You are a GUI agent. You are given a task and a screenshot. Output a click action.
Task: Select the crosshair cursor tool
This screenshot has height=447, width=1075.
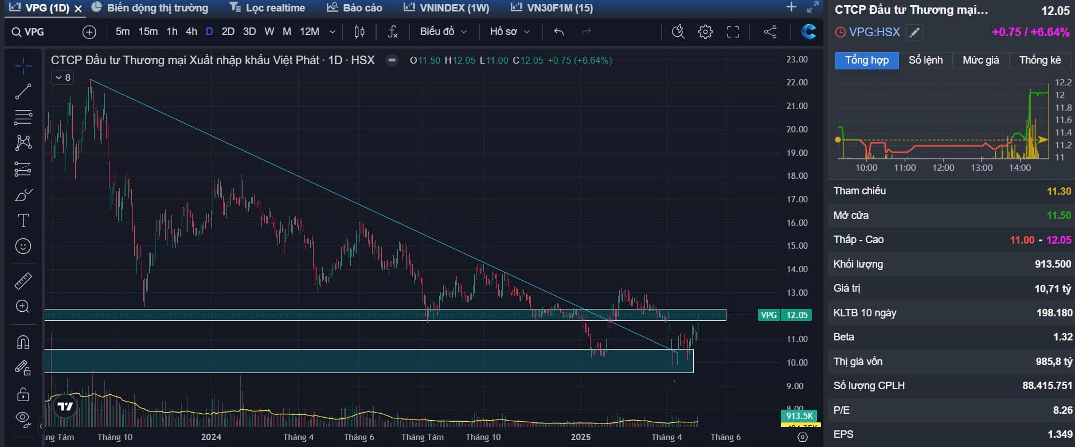pyautogui.click(x=23, y=66)
